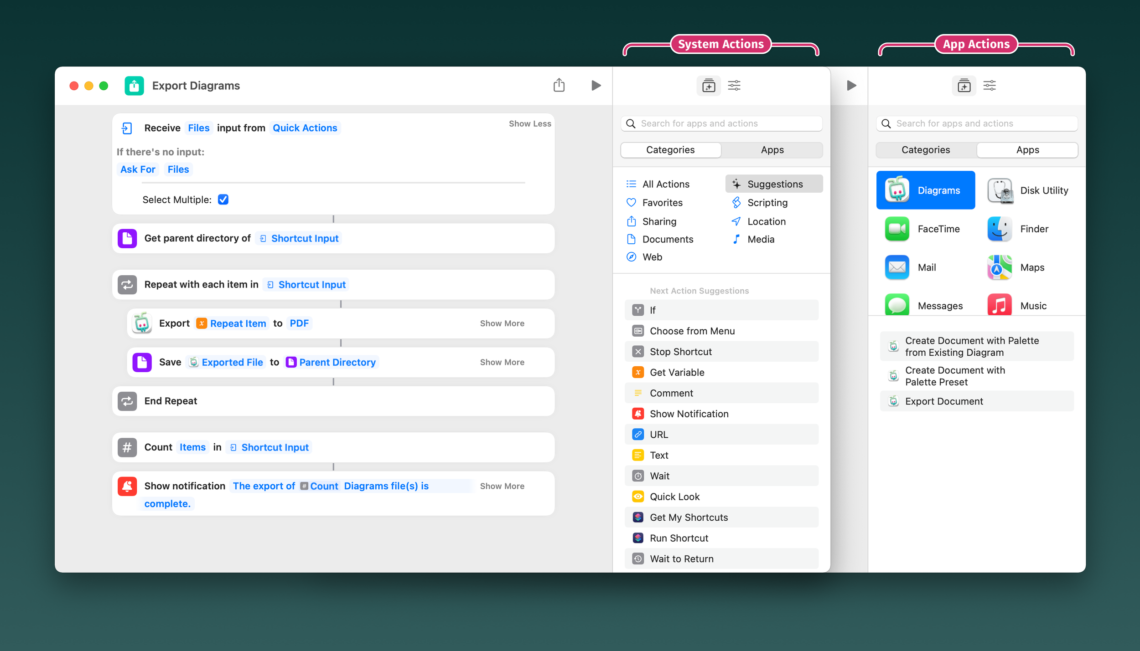Viewport: 1140px width, 651px height.
Task: Toggle the Select Multiple checkbox
Action: tap(223, 200)
